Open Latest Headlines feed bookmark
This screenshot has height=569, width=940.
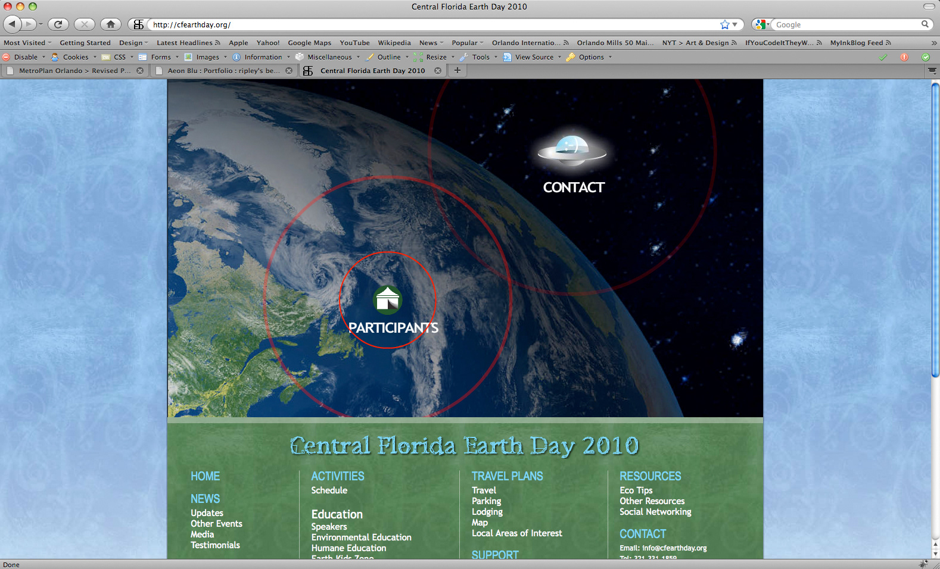click(x=188, y=43)
